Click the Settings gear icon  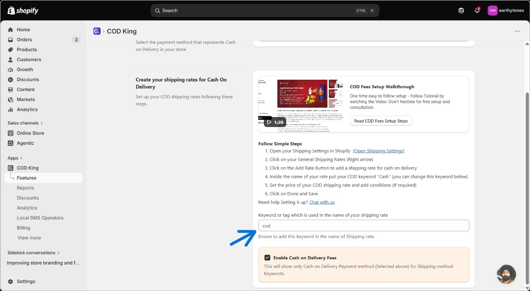pyautogui.click(x=10, y=281)
